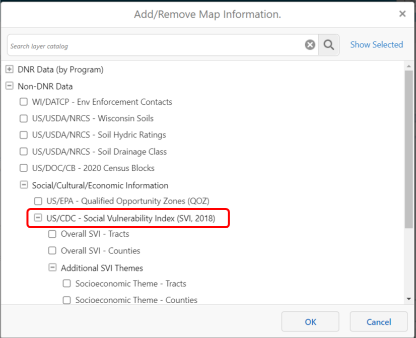
Task: Tick Soil Hydric Ratings checkbox
Action: pos(24,135)
